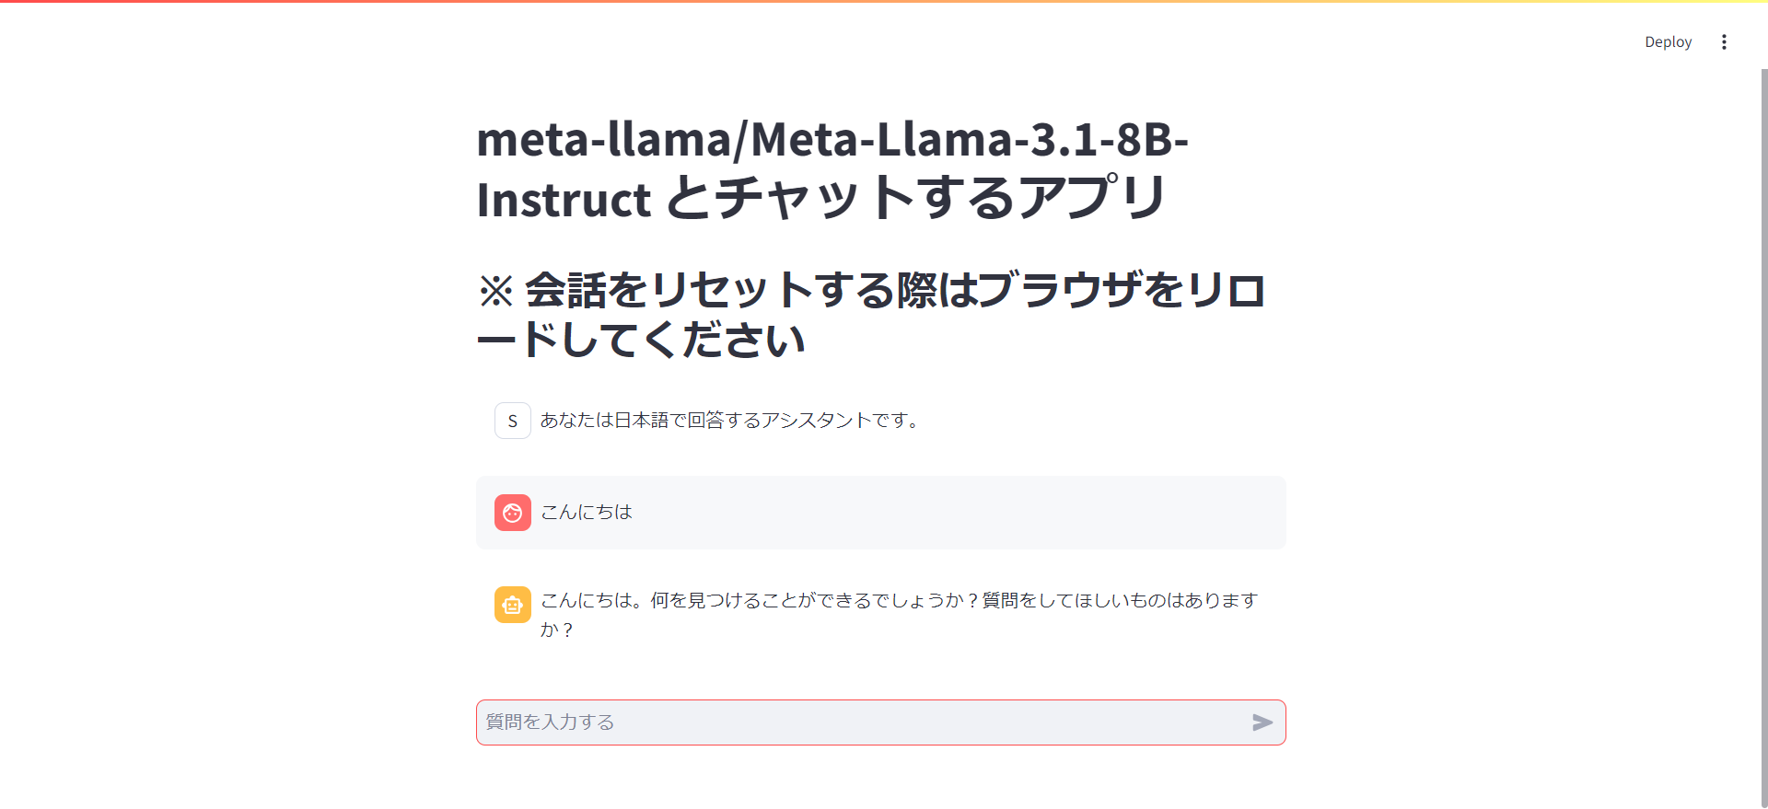1768x809 pixels.
Task: Click the send message arrow icon
Action: pos(1262,722)
